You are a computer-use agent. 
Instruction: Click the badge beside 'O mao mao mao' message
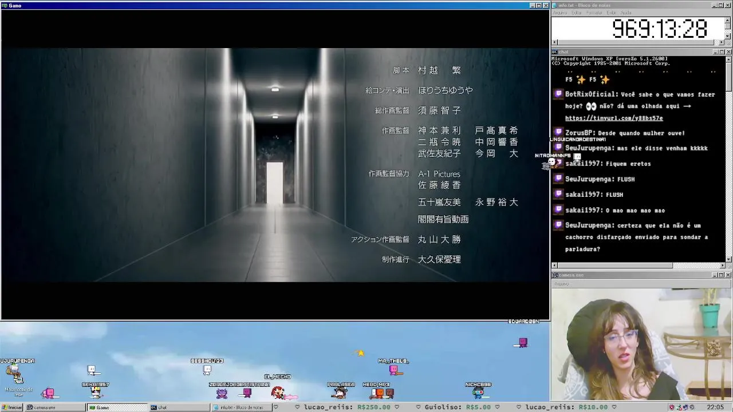tap(559, 209)
